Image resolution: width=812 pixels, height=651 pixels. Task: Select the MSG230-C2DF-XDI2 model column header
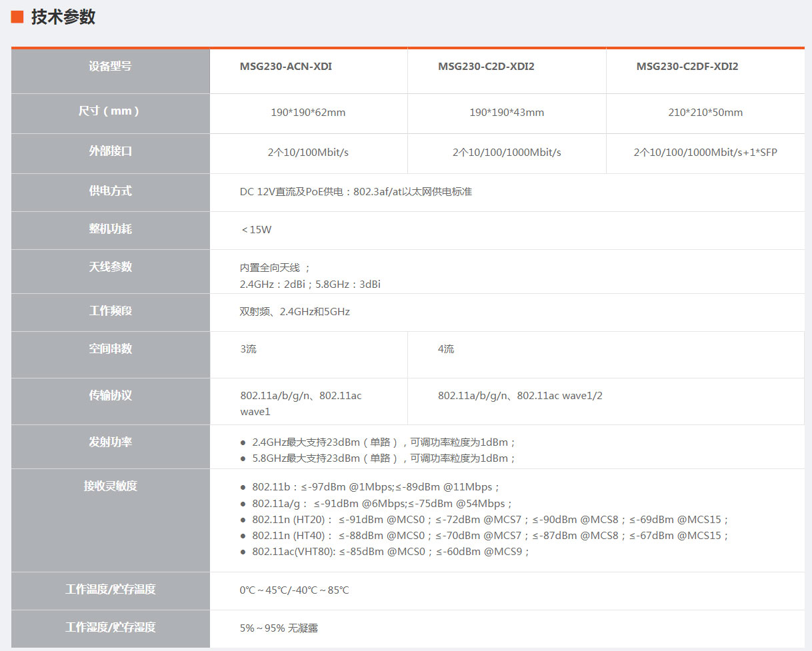click(x=687, y=67)
